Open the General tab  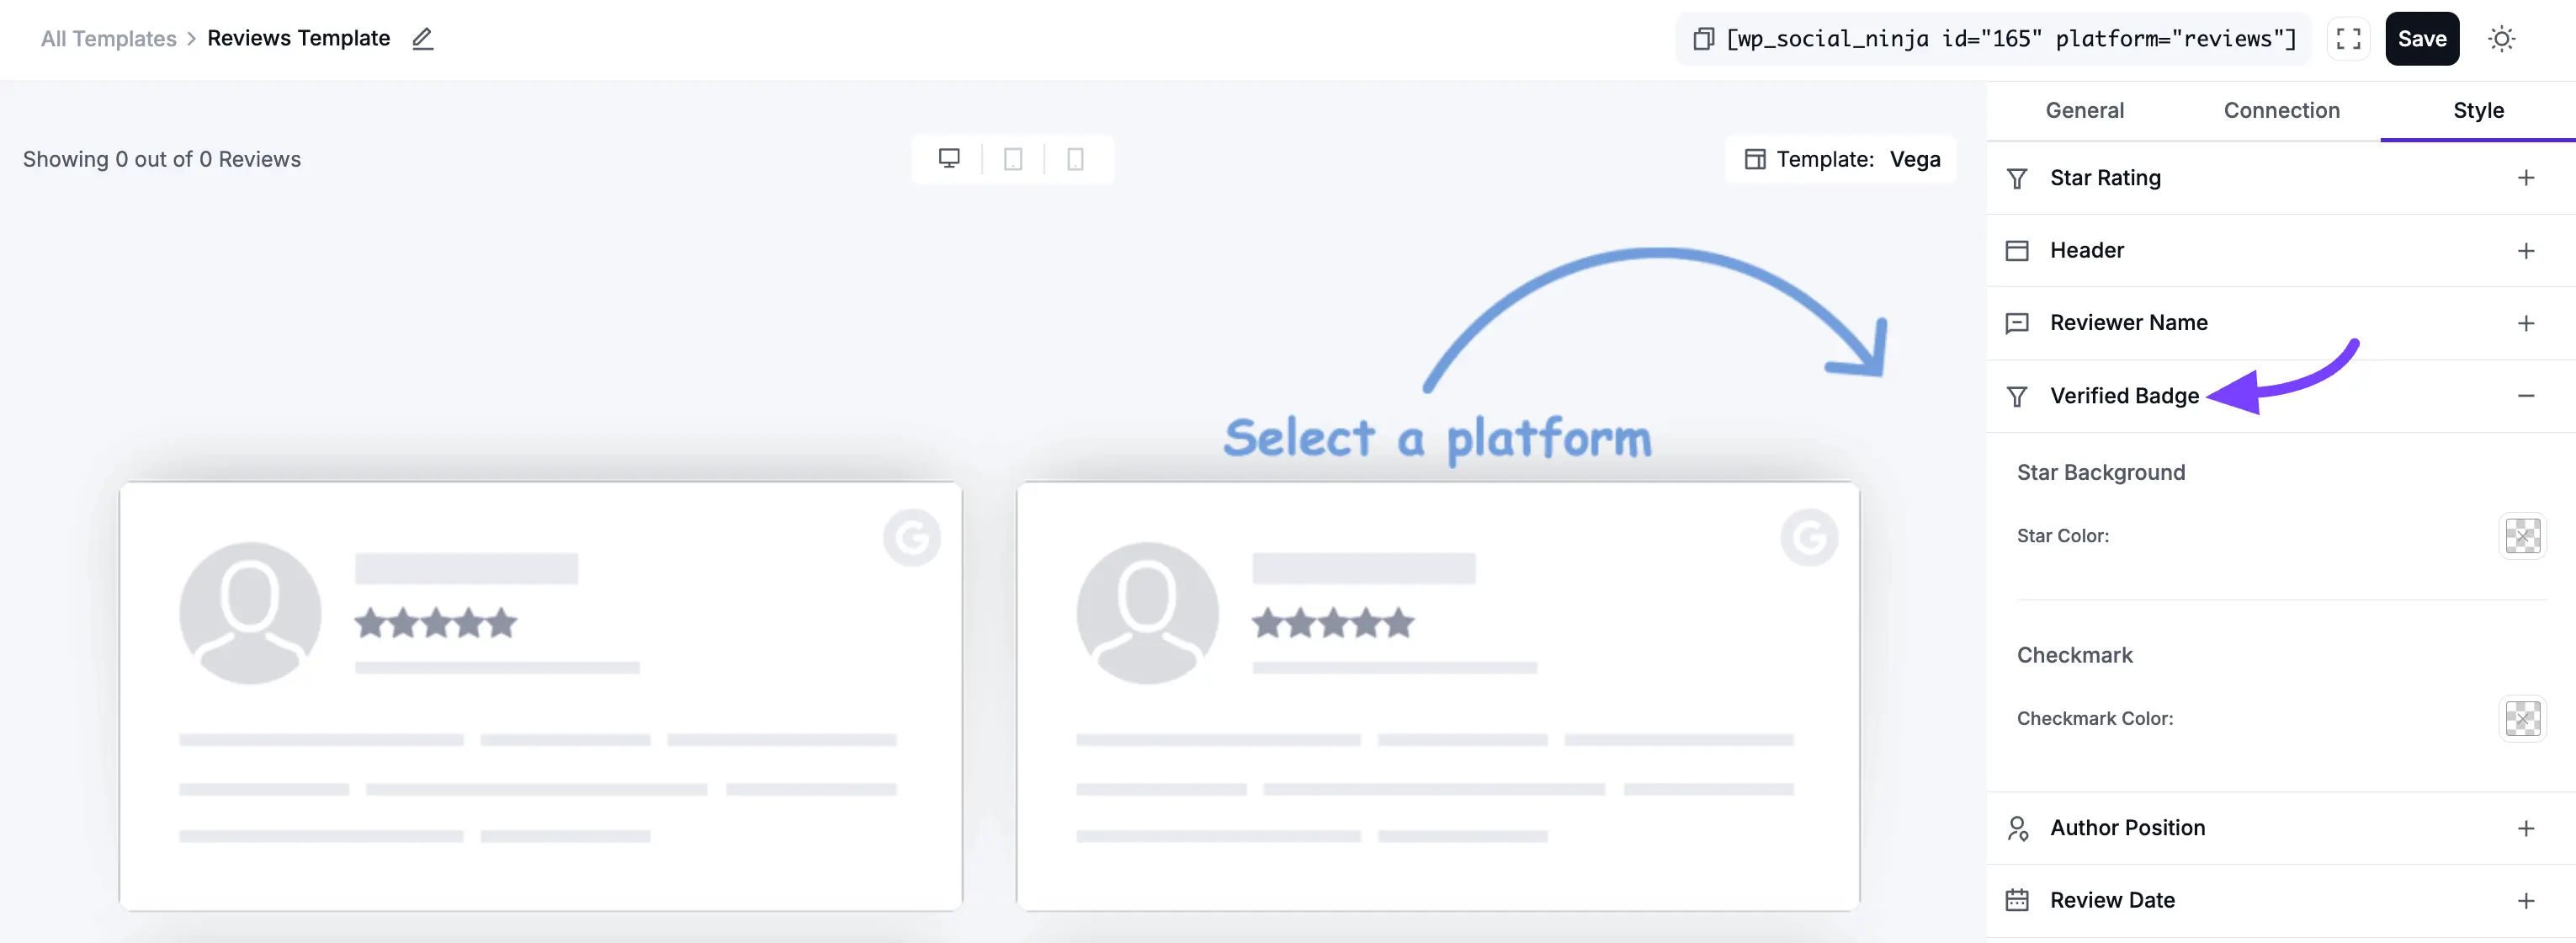2084,110
